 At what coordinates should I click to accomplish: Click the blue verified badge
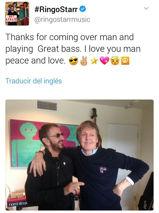click(x=83, y=9)
